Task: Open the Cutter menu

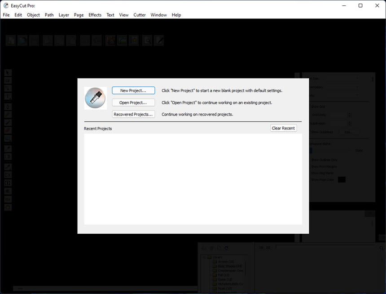Action: (140, 15)
